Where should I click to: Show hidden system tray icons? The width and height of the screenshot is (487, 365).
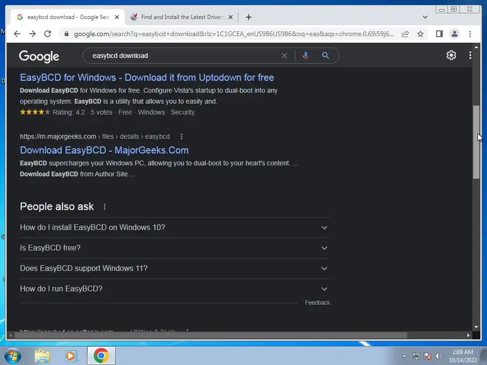coord(404,356)
